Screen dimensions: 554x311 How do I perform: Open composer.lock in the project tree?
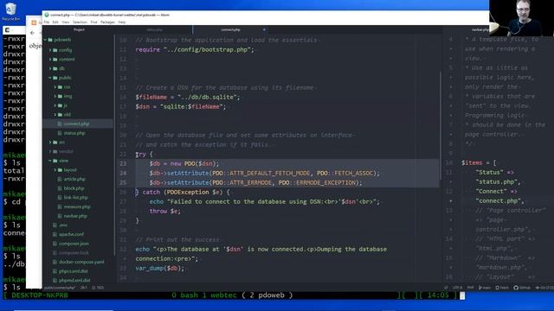tap(74, 253)
